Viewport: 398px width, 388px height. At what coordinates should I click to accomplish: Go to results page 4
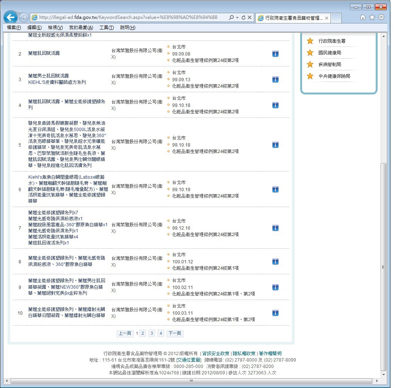[160, 333]
